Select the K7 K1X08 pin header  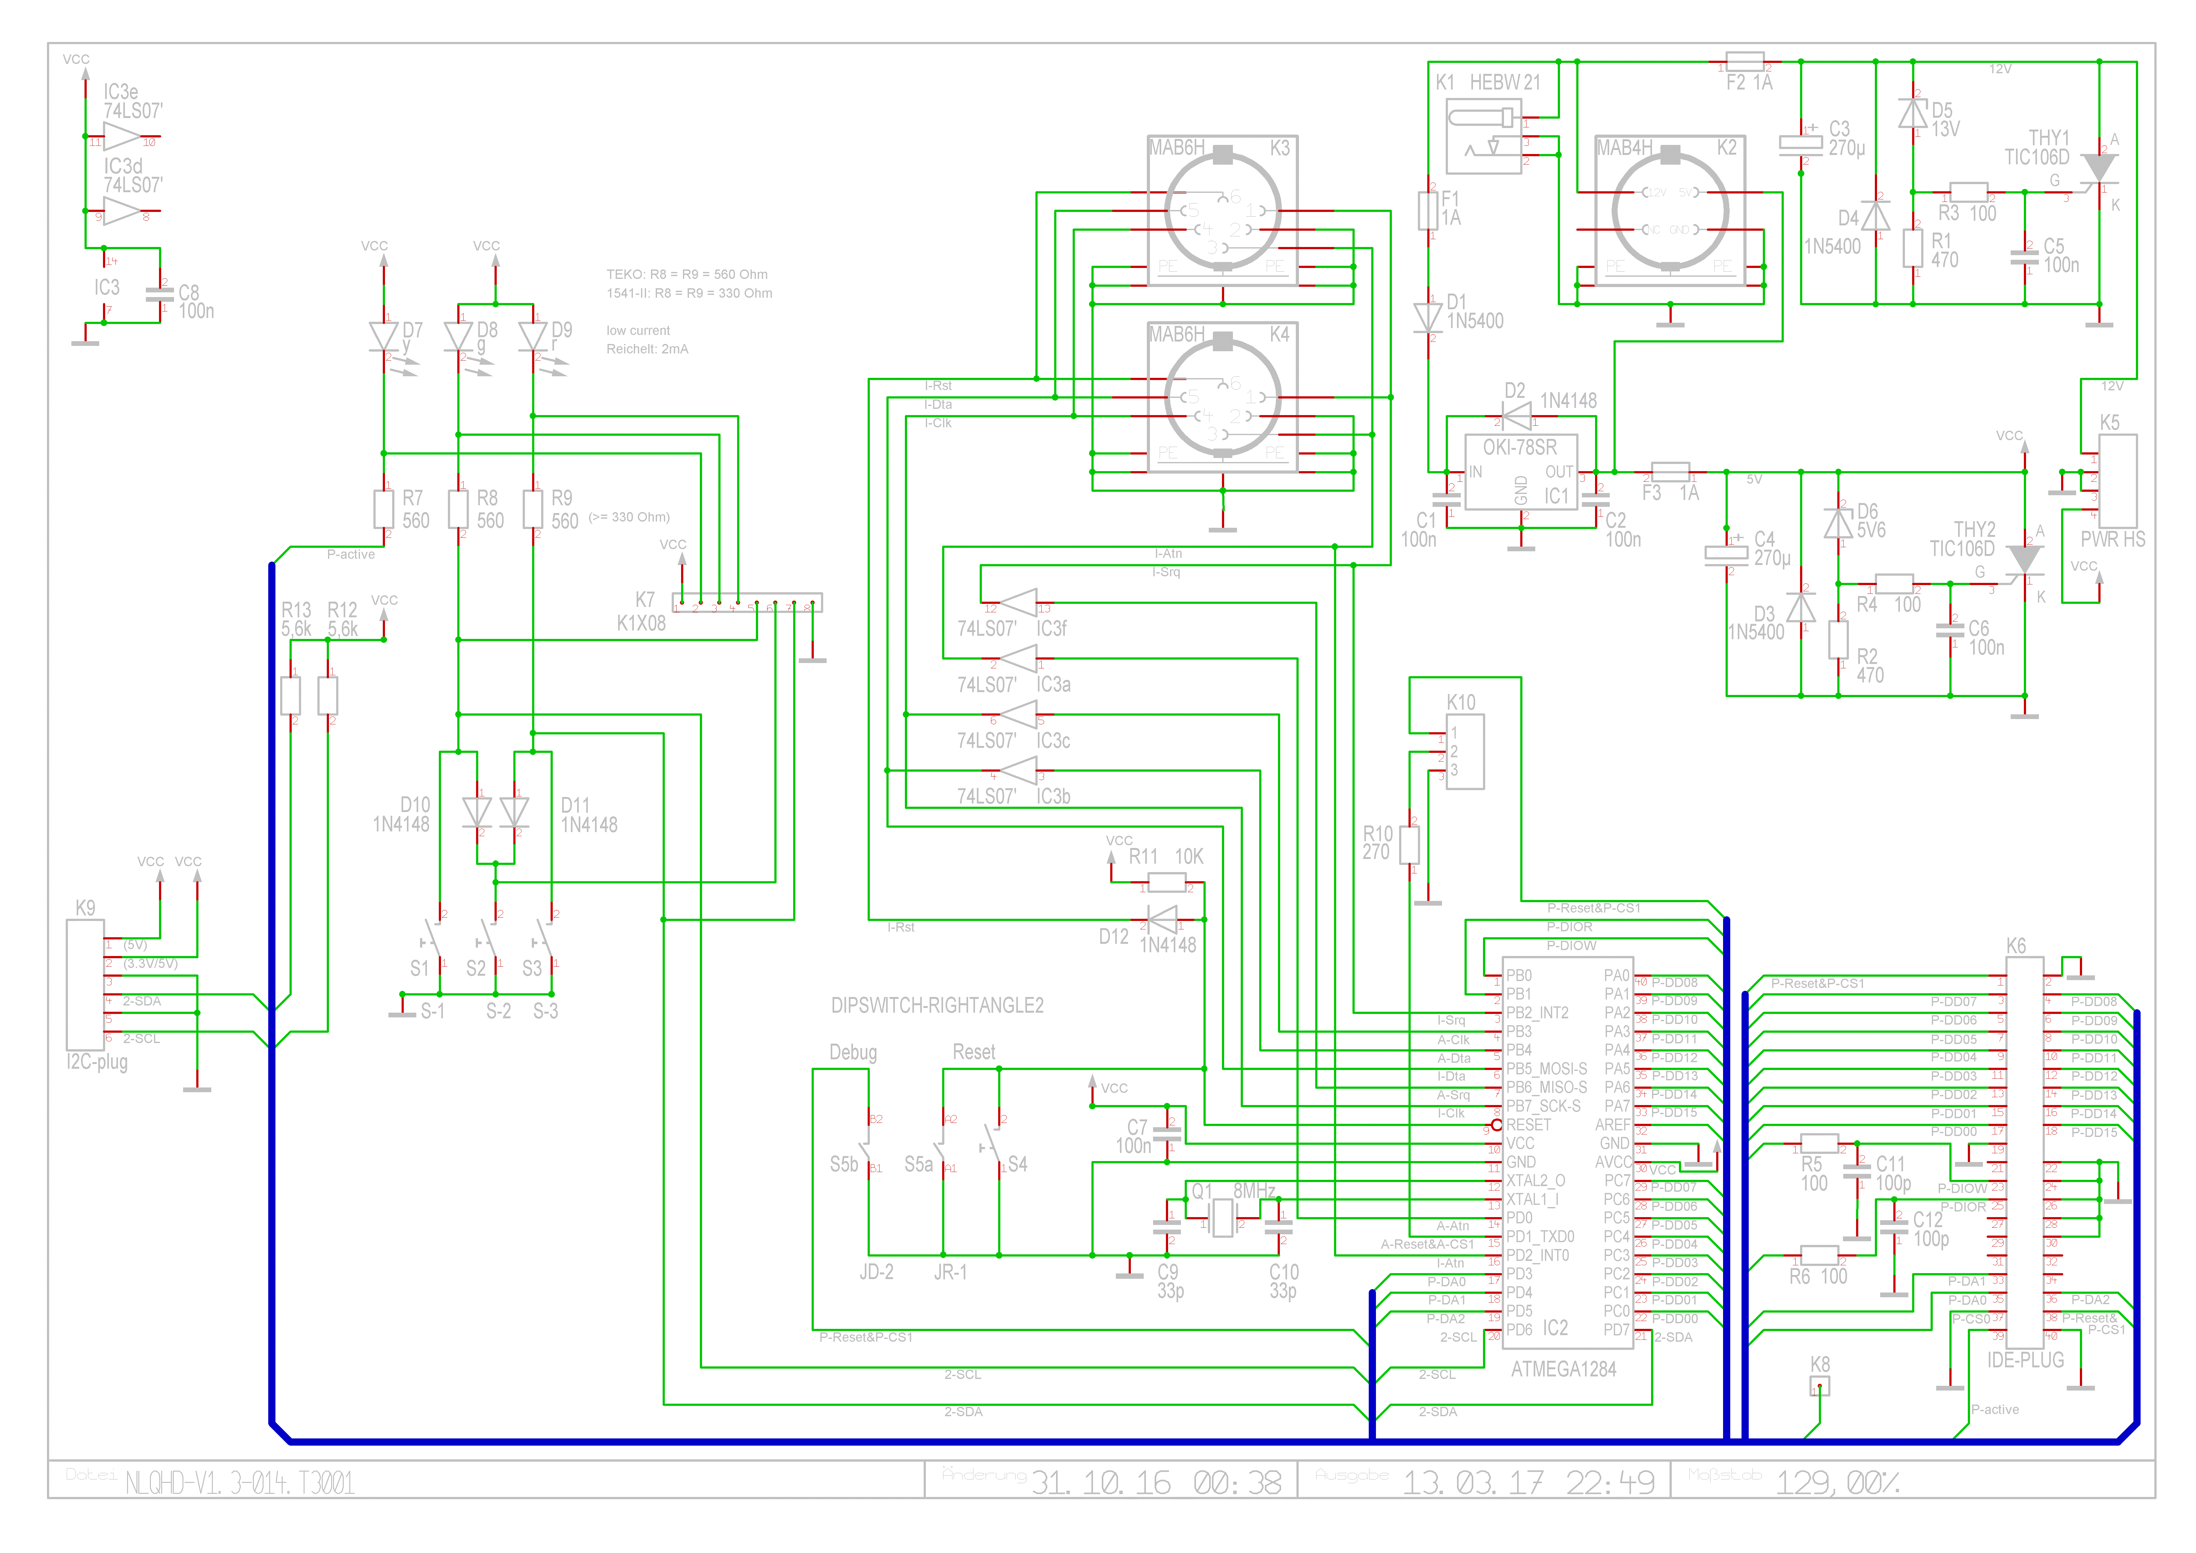point(747,603)
